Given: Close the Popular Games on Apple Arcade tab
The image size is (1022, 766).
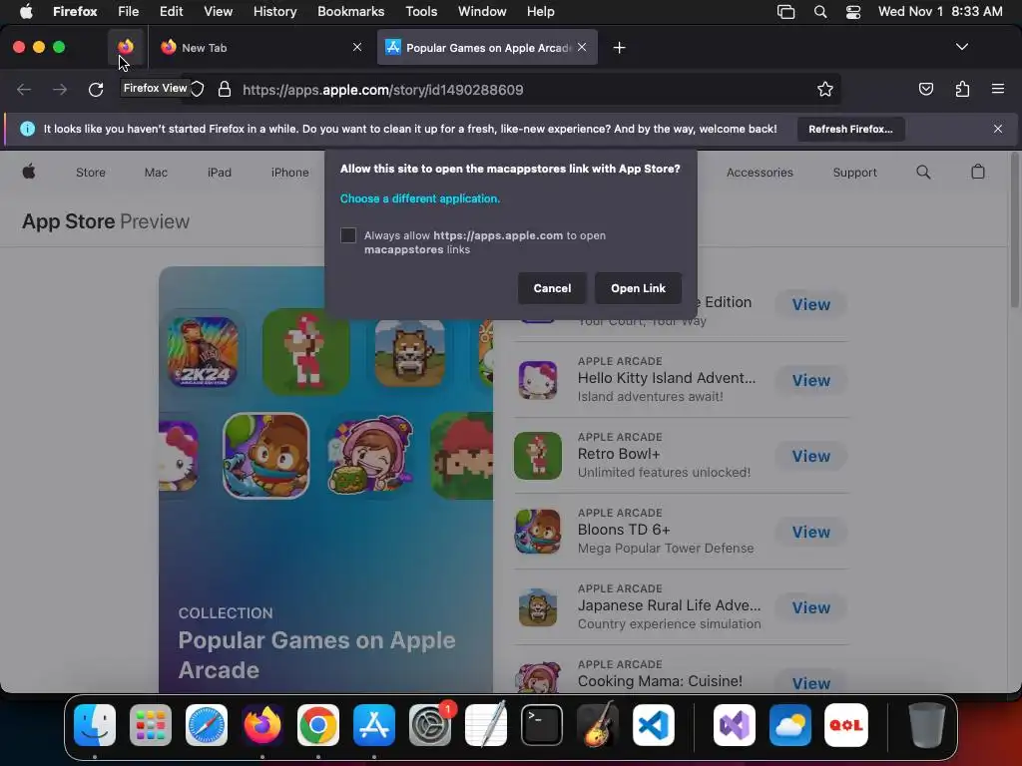Looking at the screenshot, I should (x=582, y=47).
